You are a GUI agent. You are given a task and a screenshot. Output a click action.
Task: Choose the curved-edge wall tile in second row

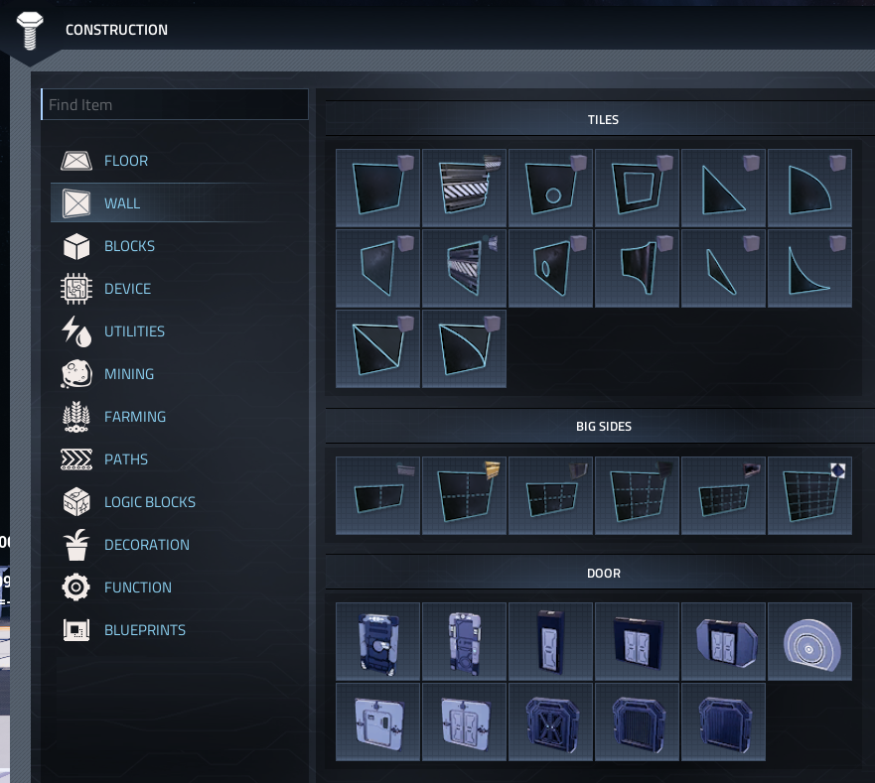pos(638,268)
